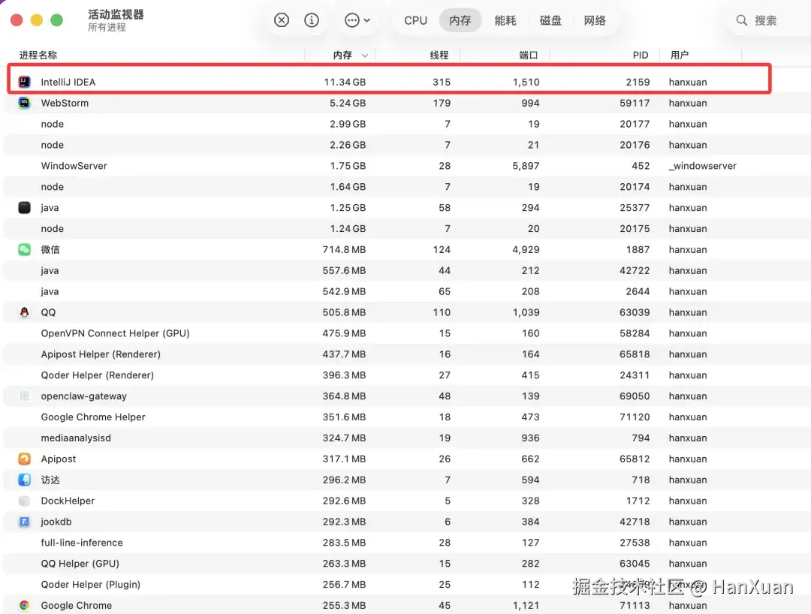811x614 pixels.
Task: Click the 微信 WeChat icon
Action: tap(24, 250)
